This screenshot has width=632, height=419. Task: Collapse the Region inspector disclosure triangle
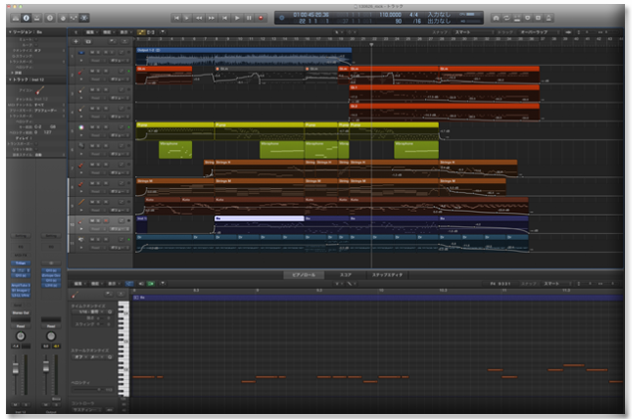pos(10,32)
